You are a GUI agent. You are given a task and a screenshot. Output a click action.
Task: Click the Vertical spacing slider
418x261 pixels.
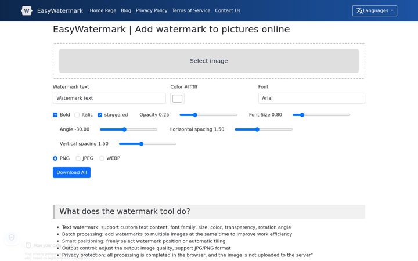click(x=147, y=144)
